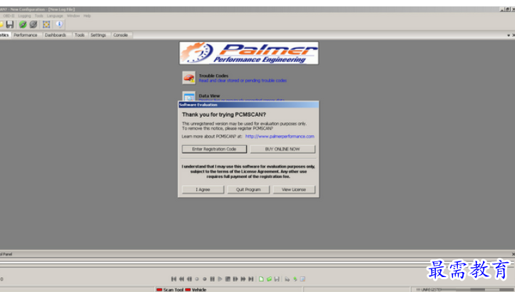
Task: Open the Data View icon
Action: [x=189, y=96]
